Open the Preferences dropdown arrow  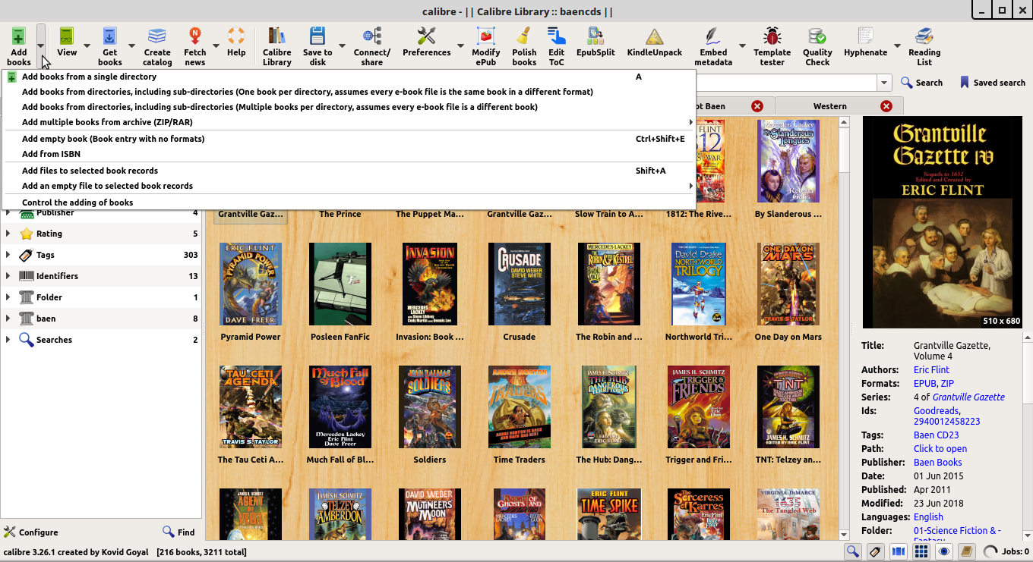[x=460, y=46]
